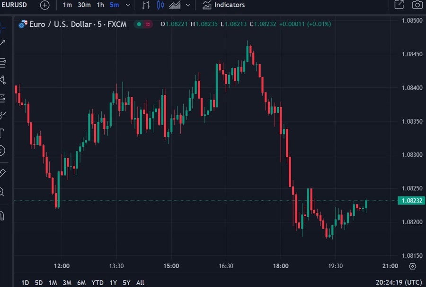Screen dimensions: 426x287
Task: Click the current price label 1.08232
Action: (411, 201)
